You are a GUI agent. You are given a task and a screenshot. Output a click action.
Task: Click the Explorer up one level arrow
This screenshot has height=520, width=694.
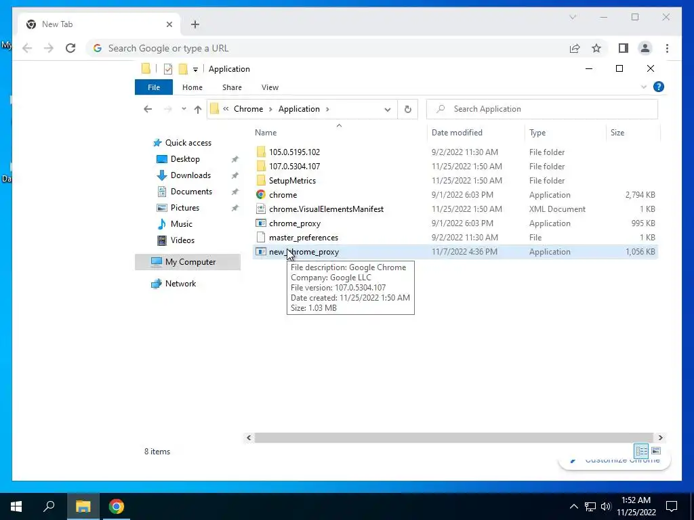tap(197, 109)
